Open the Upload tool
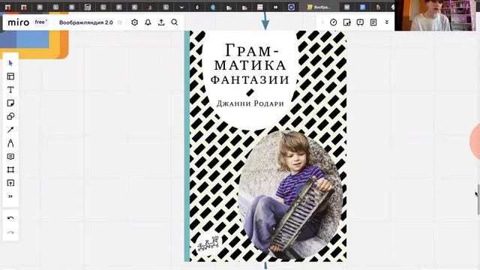Image resolution: width=480 pixels, height=270 pixels. point(10,183)
